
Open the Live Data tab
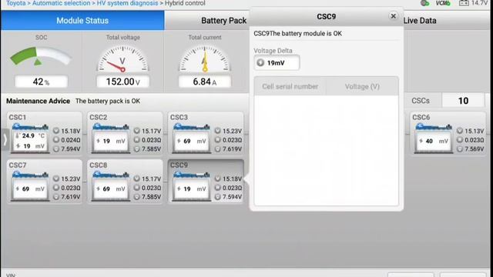pyautogui.click(x=420, y=21)
